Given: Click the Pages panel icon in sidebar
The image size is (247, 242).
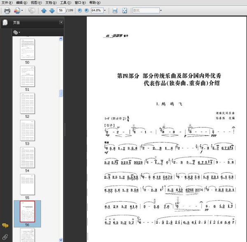Looking at the screenshot, I should (5, 23).
